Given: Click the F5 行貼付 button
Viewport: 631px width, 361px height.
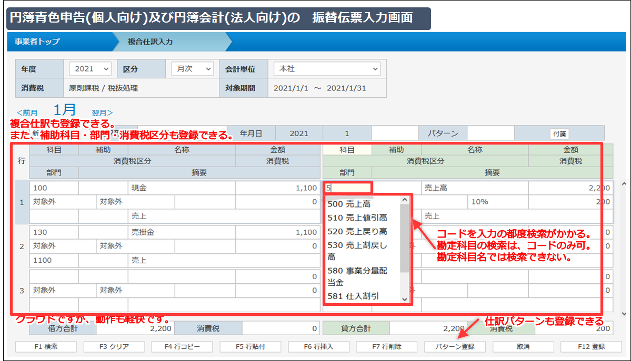Looking at the screenshot, I should 250,346.
